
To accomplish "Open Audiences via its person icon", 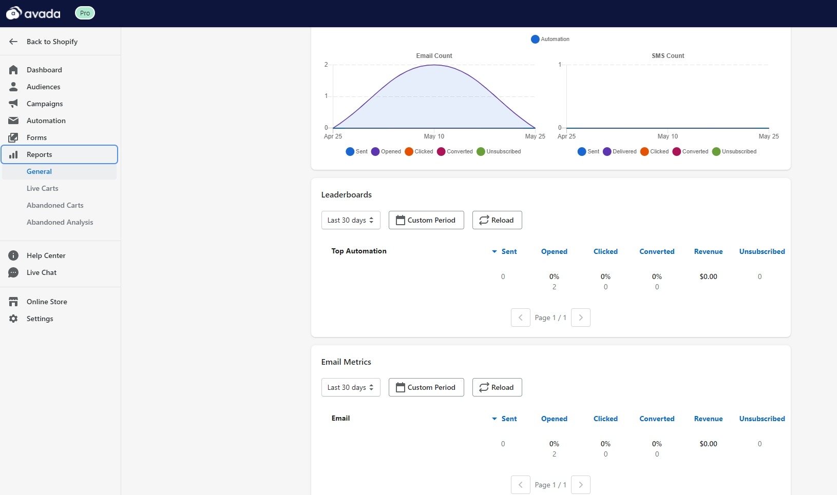I will coord(13,87).
